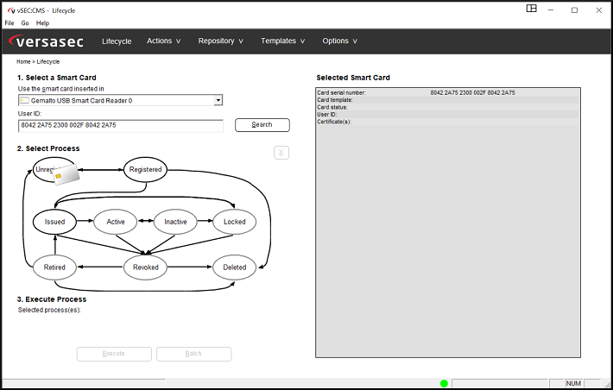
Task: Click the Card status row
Action: point(447,107)
